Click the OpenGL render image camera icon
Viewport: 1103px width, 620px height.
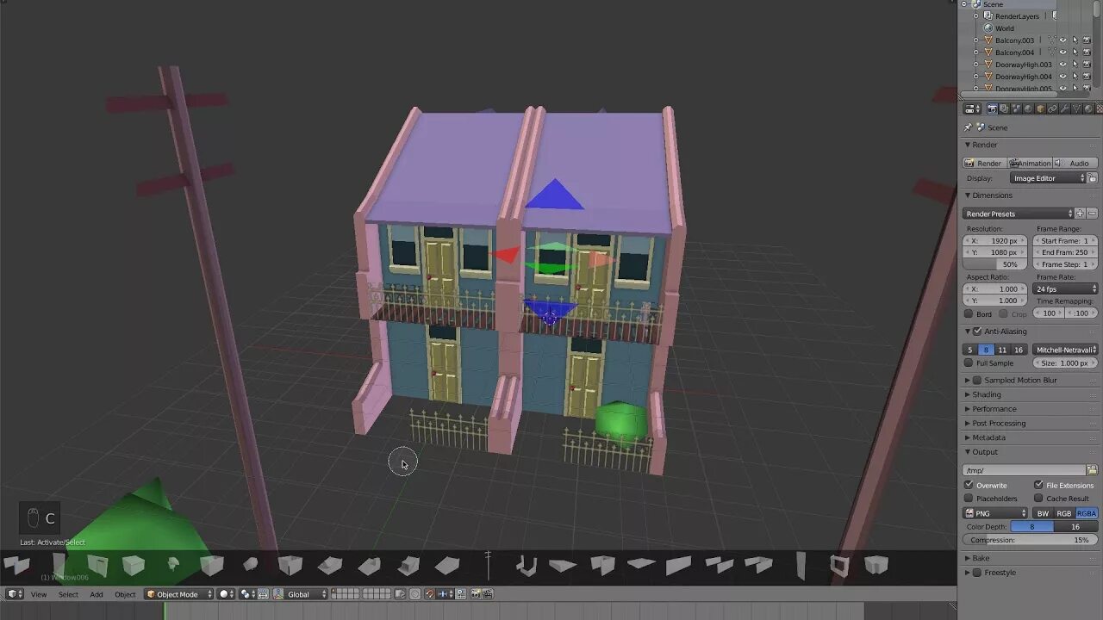click(x=475, y=594)
